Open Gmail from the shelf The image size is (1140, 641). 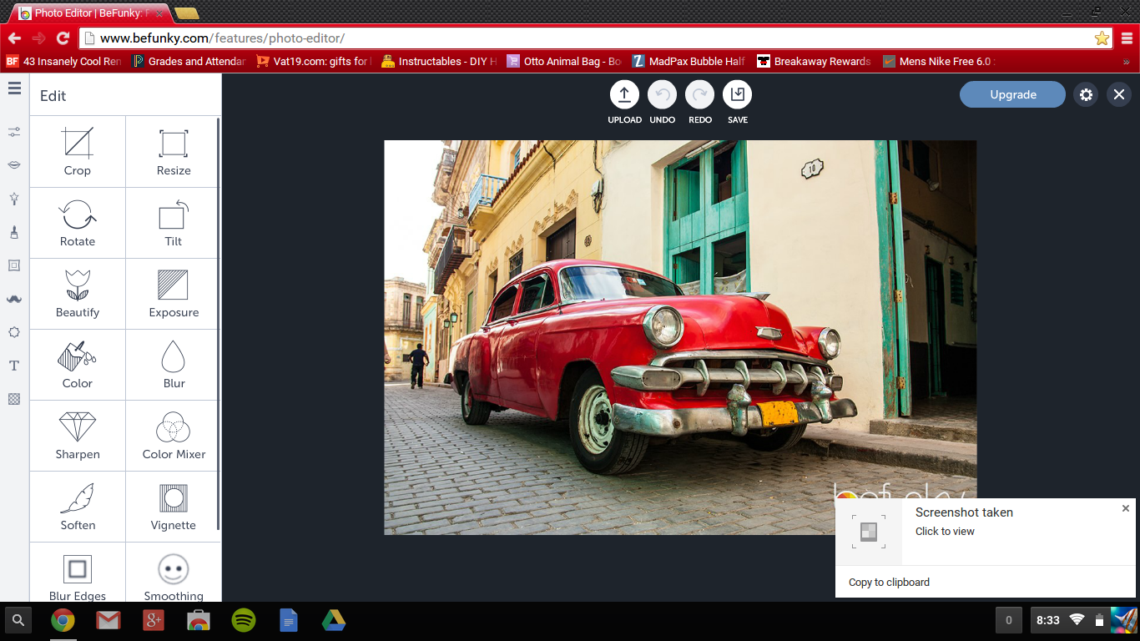click(x=108, y=620)
